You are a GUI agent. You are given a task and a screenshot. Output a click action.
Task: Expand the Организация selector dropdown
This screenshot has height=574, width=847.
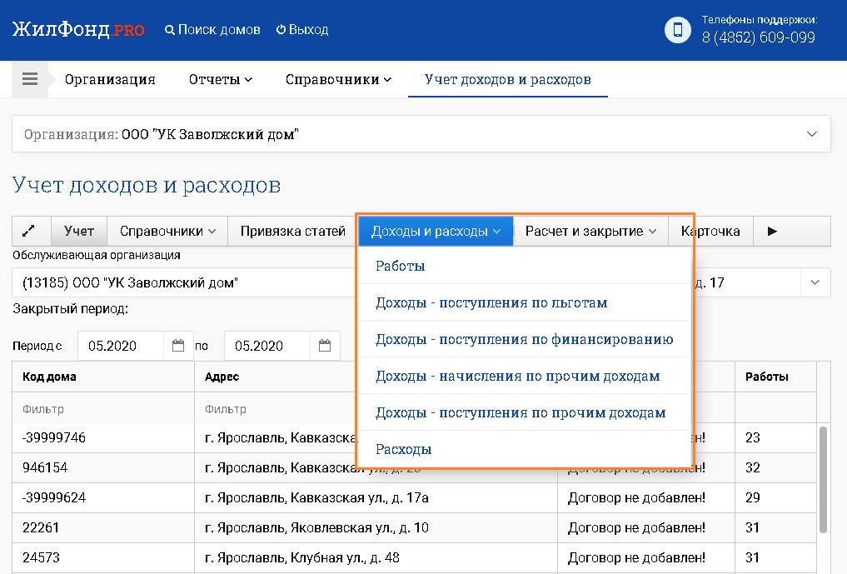(813, 134)
